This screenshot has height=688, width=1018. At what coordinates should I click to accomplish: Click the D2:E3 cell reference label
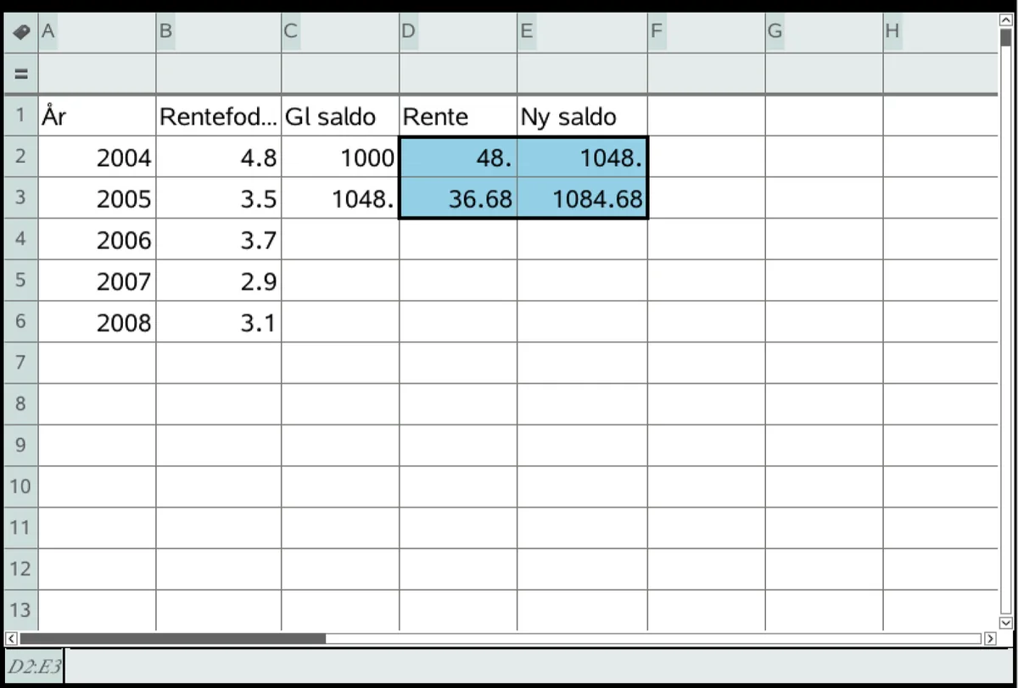point(34,666)
